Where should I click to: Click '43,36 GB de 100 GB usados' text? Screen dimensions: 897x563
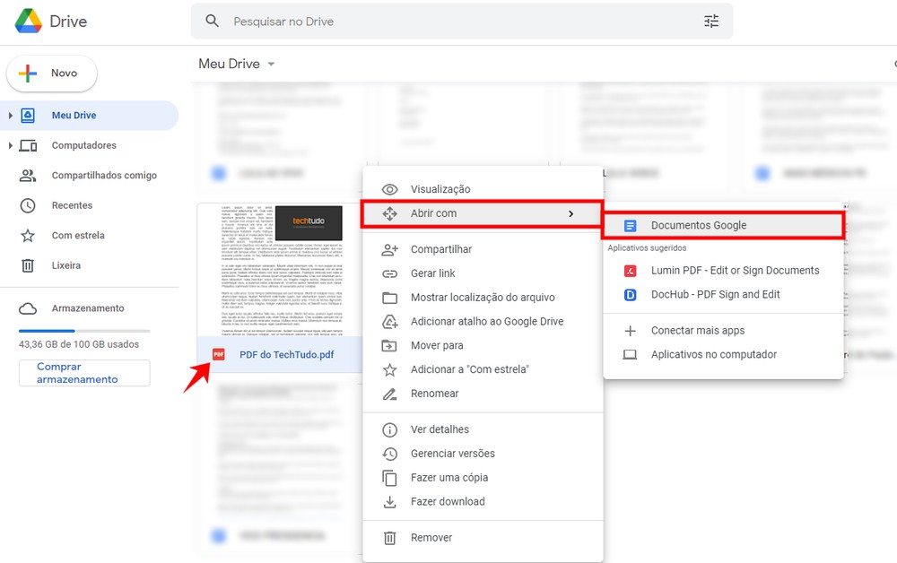coord(79,344)
